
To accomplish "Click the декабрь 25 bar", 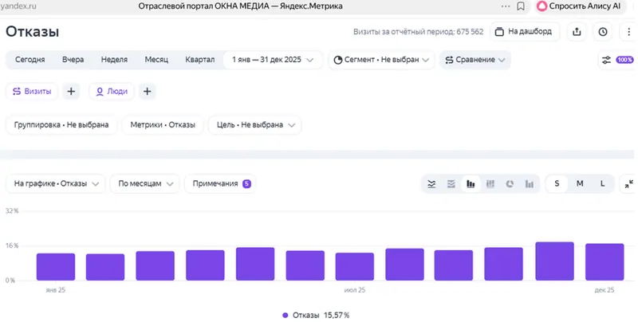I will click(x=605, y=262).
